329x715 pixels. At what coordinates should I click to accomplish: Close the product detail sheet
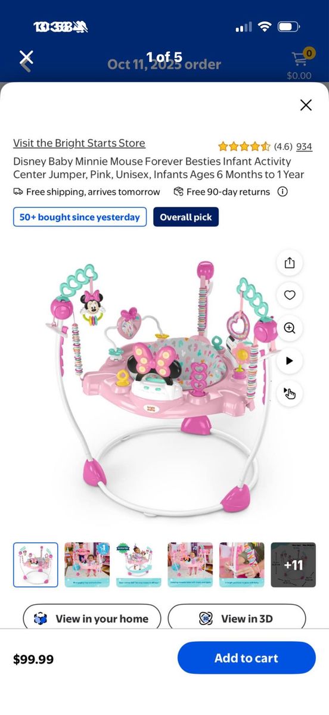click(x=306, y=105)
